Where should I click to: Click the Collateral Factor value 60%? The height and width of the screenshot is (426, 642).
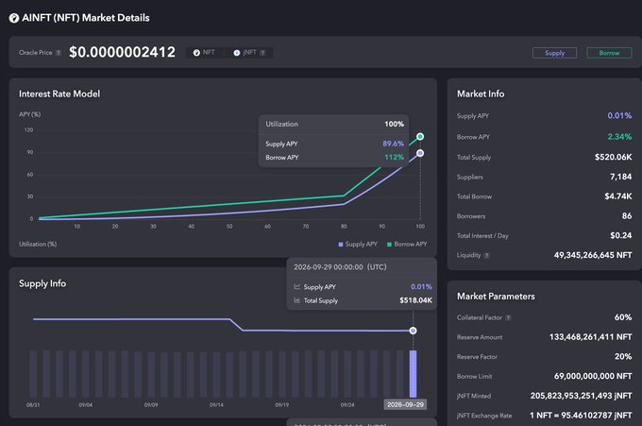click(623, 317)
